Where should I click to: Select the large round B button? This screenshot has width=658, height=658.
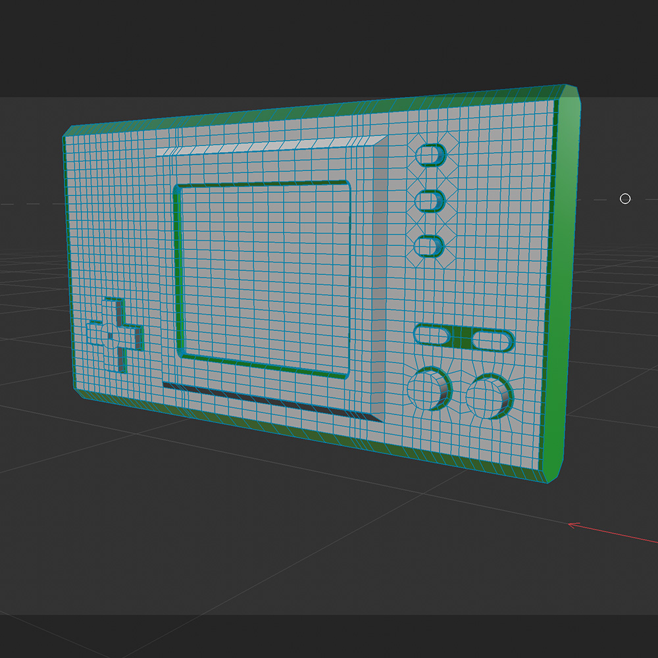click(x=428, y=388)
